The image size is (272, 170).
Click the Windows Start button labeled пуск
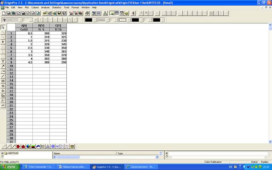click(x=10, y=167)
